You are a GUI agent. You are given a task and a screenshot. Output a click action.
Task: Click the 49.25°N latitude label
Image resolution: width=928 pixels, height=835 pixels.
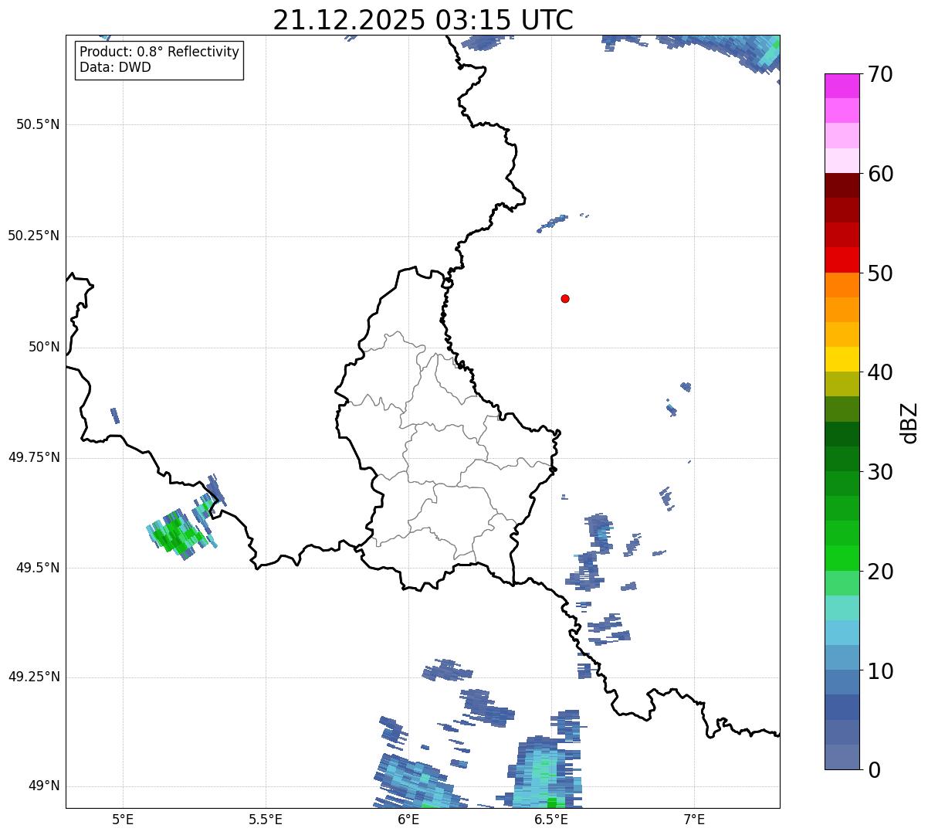click(33, 677)
